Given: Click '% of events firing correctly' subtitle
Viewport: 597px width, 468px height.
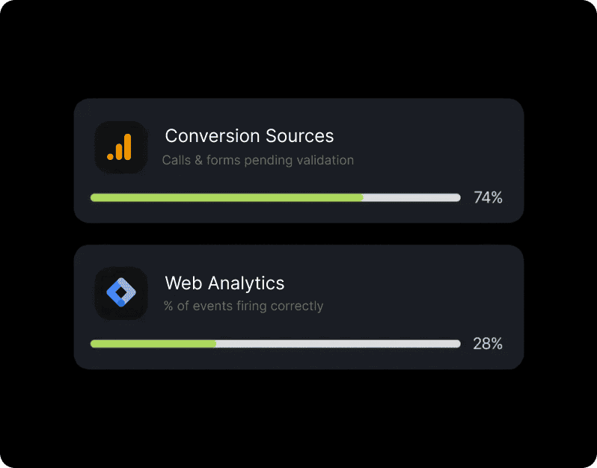Looking at the screenshot, I should pyautogui.click(x=243, y=306).
